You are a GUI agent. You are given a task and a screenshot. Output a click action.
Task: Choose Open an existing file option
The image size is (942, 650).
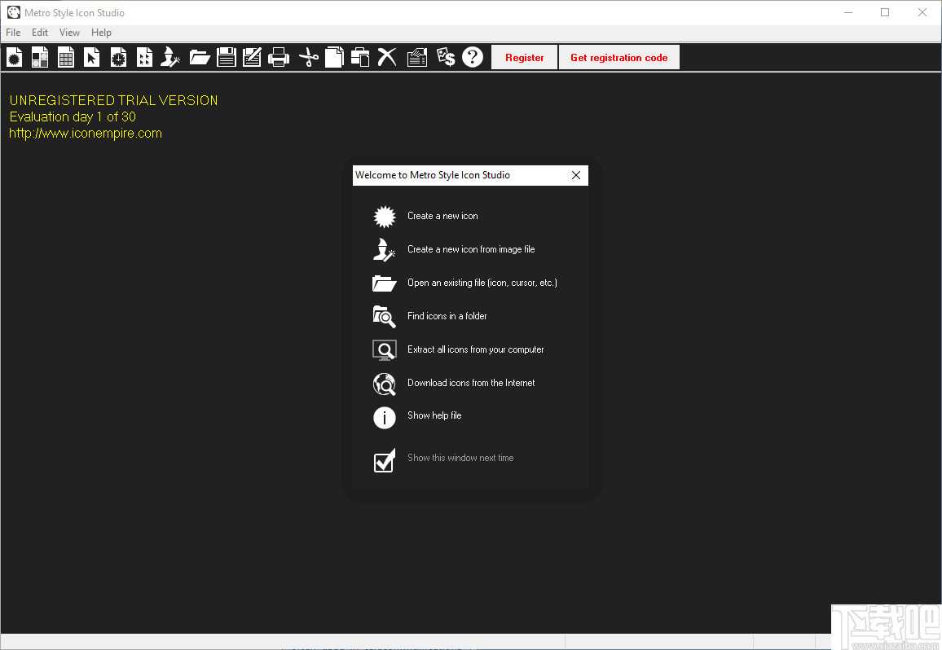(x=482, y=283)
